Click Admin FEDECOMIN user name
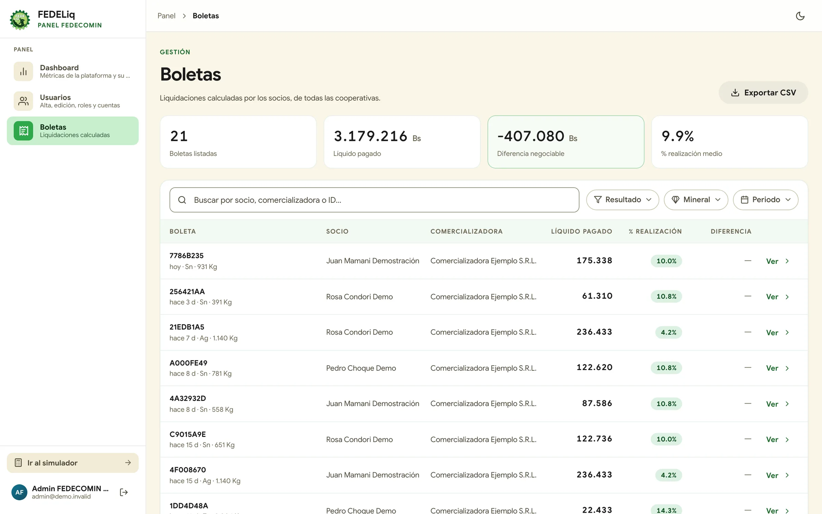The image size is (822, 514). coord(70,488)
